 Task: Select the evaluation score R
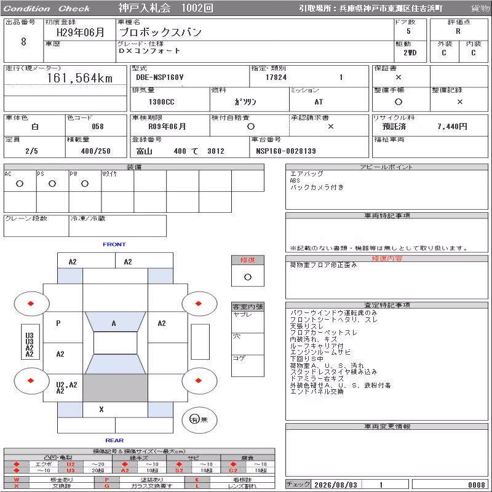click(458, 31)
